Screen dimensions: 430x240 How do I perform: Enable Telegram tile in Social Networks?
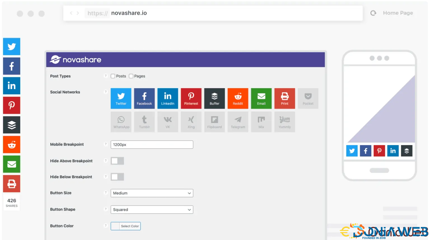[238, 122]
